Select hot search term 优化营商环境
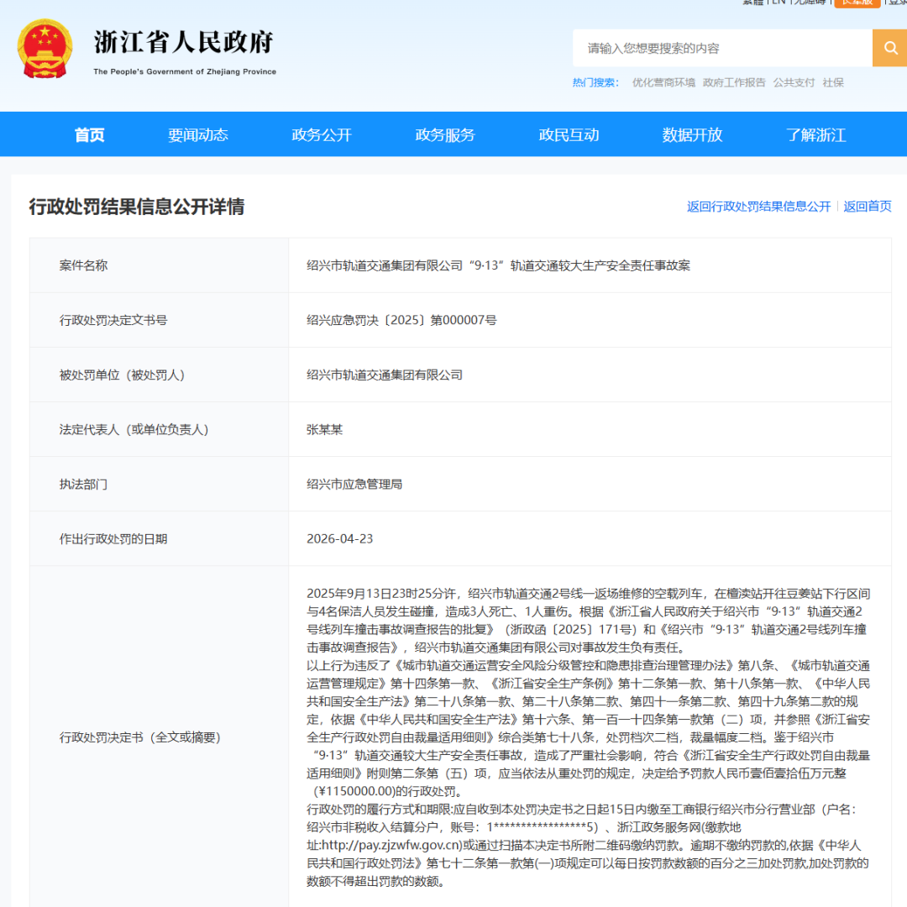907x907 pixels. pyautogui.click(x=663, y=82)
